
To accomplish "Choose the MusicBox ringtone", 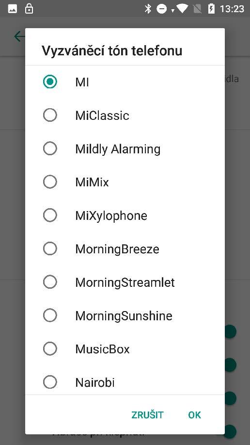I will coord(125,349).
